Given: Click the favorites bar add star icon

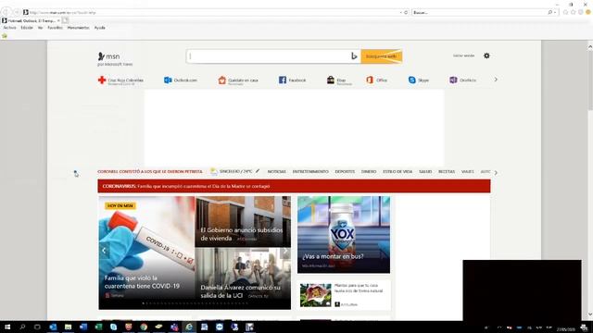Looking at the screenshot, I should pyautogui.click(x=5, y=36).
